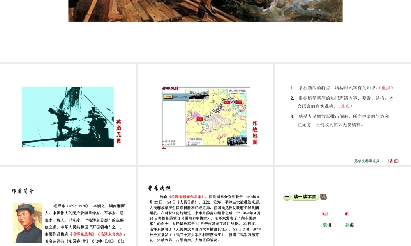This screenshot has height=246, width=411.
Task: Click the black-and-white soldiers photo in the map's lower right
Action: tap(237, 141)
